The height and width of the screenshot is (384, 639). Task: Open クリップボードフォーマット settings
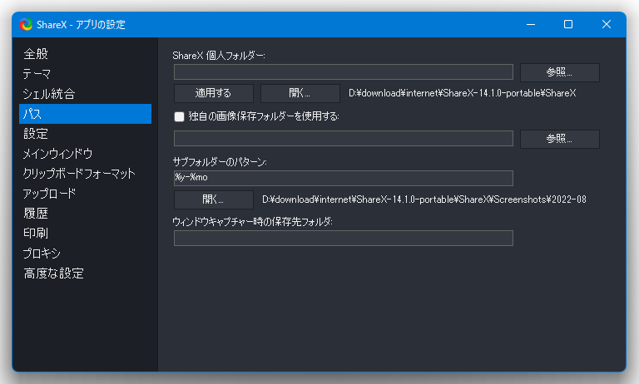click(85, 174)
